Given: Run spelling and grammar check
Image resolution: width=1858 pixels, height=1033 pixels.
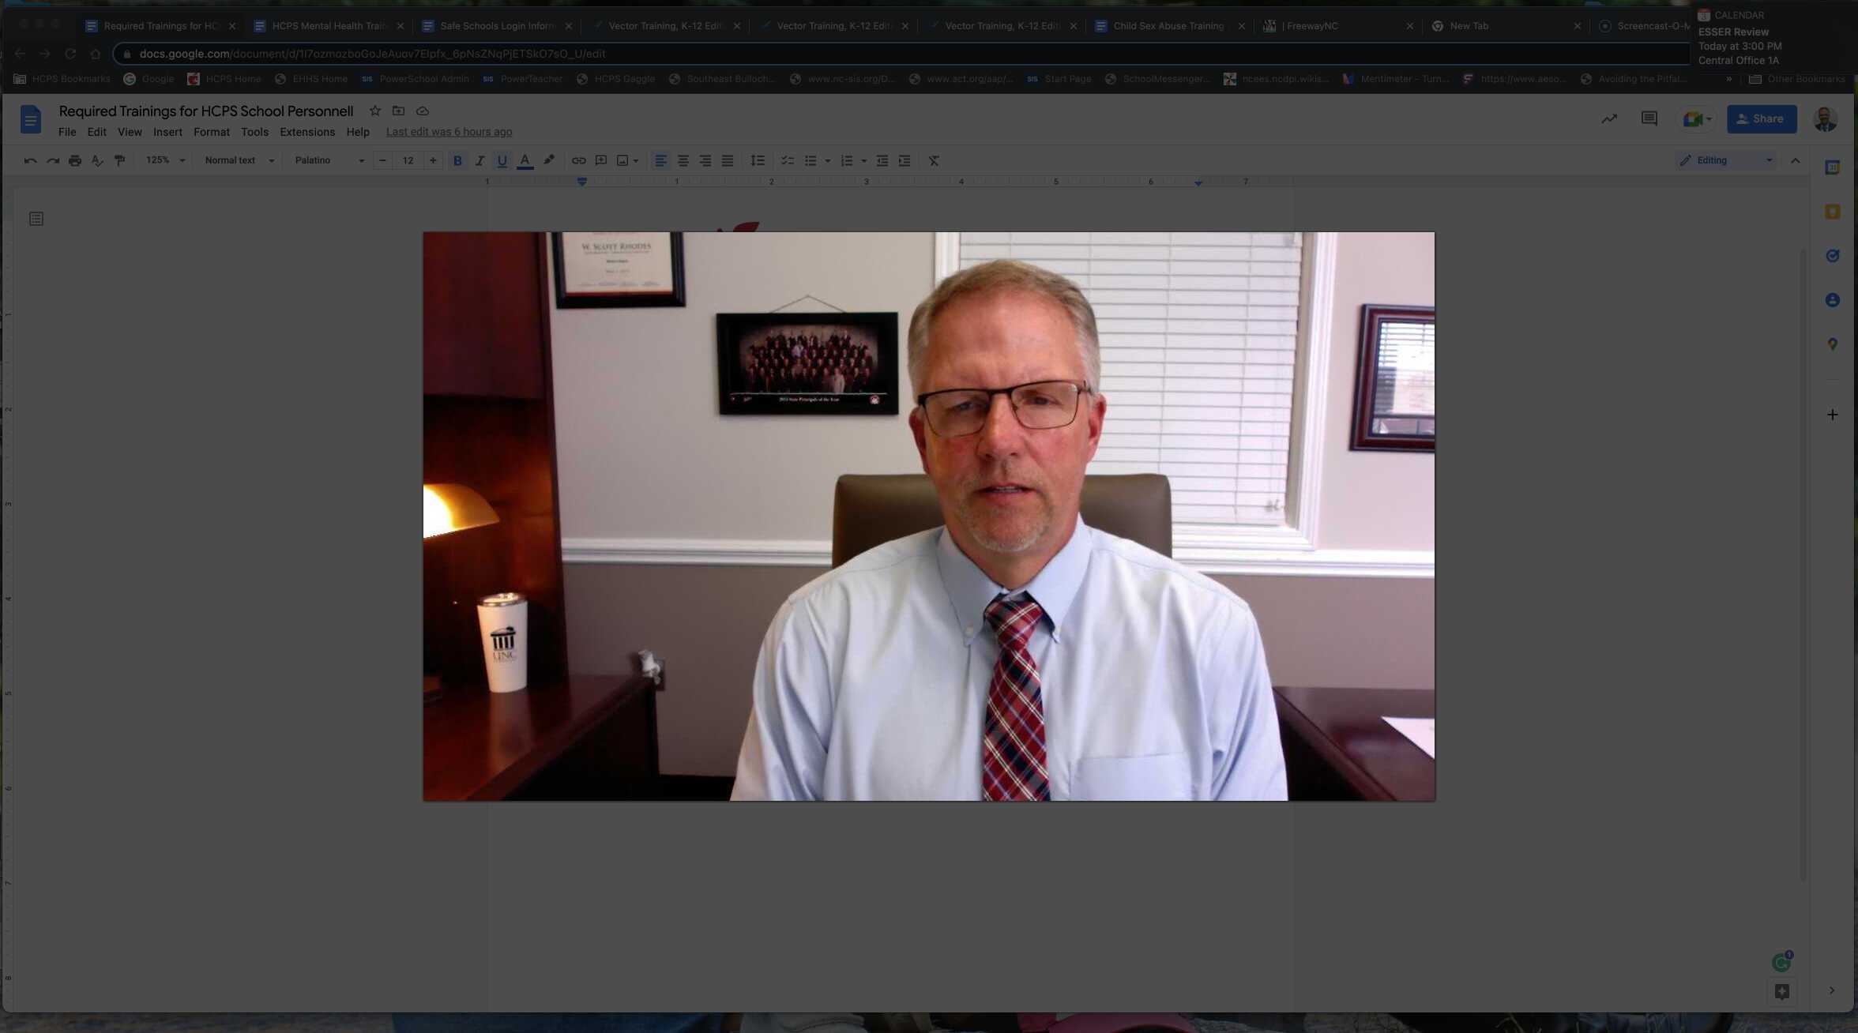Looking at the screenshot, I should point(97,160).
